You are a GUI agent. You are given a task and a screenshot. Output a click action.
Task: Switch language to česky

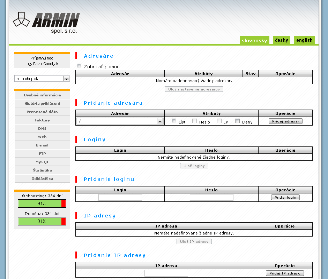click(281, 40)
